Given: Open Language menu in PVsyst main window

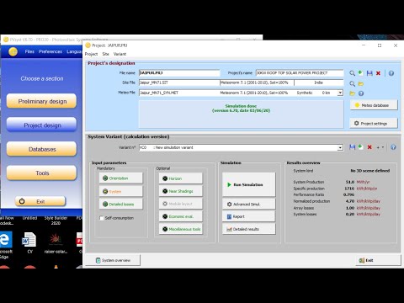Looking at the screenshot, I should click(x=74, y=51).
